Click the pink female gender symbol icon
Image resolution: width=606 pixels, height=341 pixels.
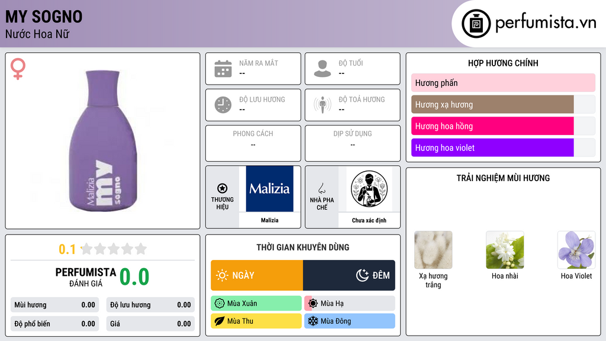[x=18, y=69]
